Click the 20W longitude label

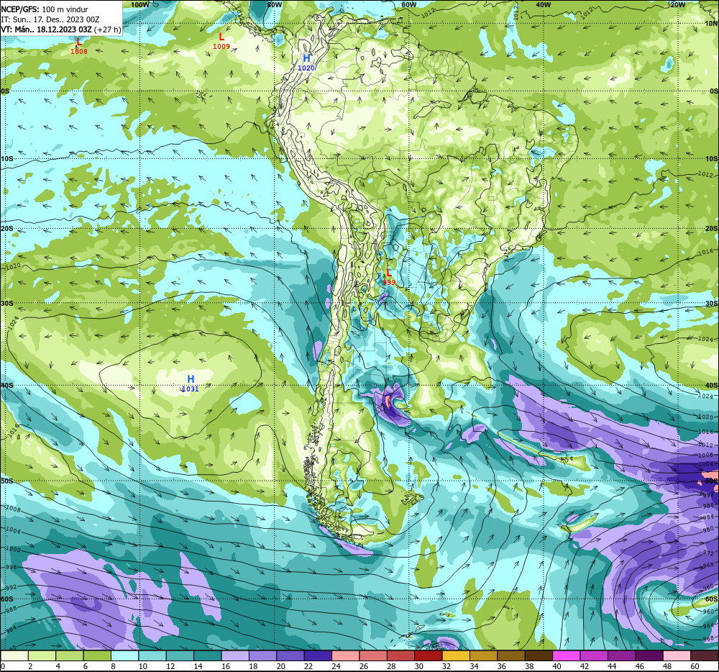[677, 4]
